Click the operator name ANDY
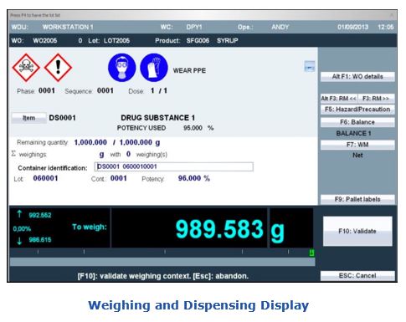Viewport: 406px width, 322px height. tap(280, 27)
